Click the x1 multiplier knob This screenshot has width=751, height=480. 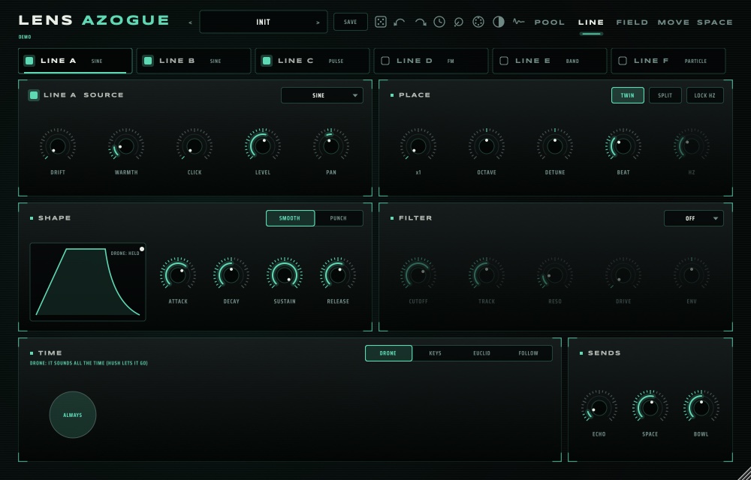coord(418,145)
